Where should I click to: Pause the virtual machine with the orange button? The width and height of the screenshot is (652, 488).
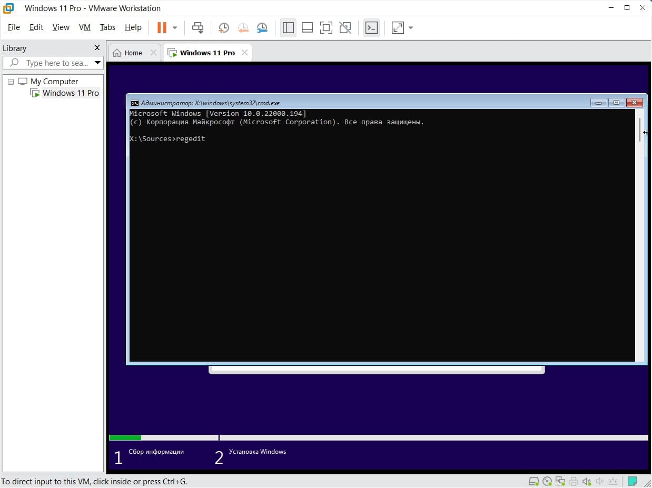pos(162,27)
